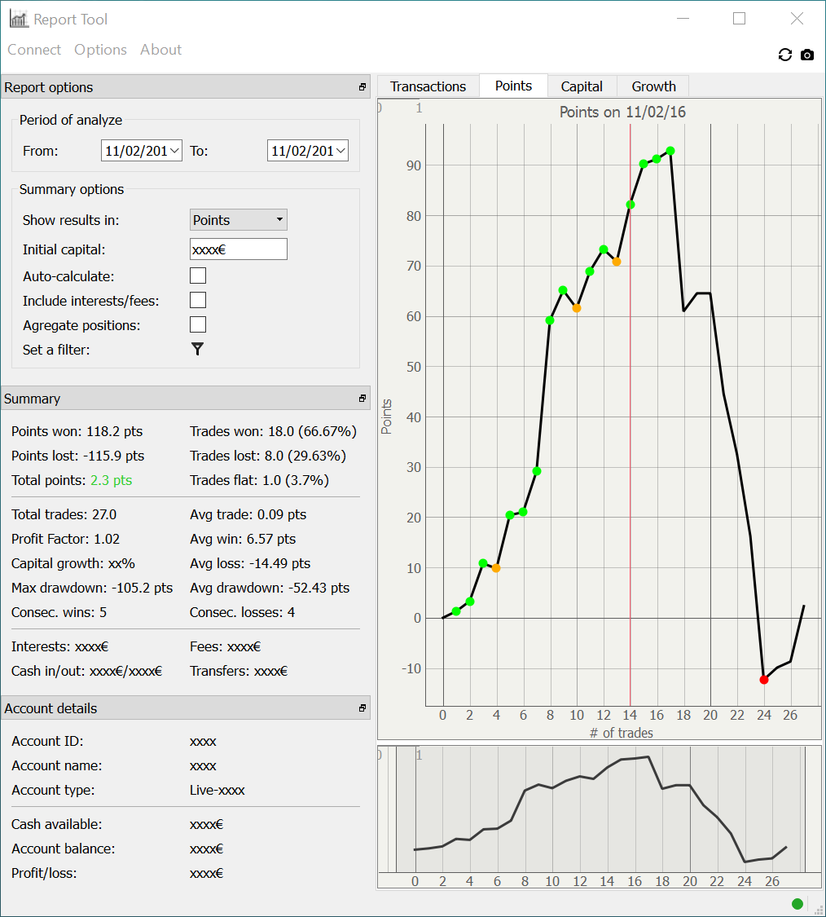The image size is (826, 917).
Task: Take a screenshot with the camera icon
Action: click(x=807, y=55)
